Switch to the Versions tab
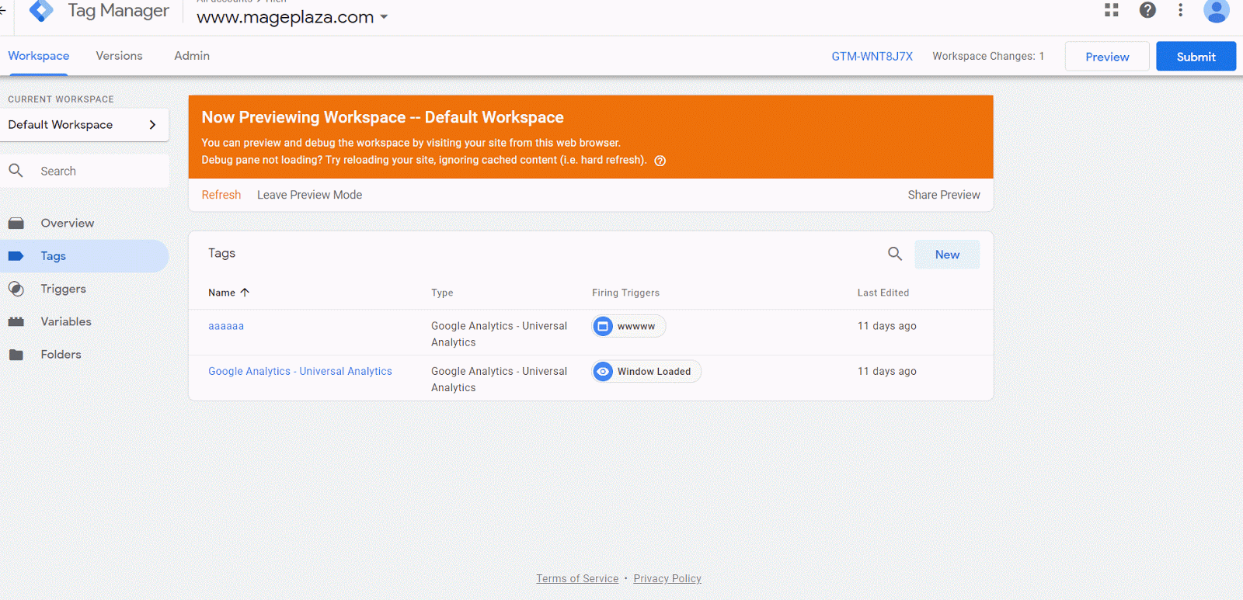 119,56
